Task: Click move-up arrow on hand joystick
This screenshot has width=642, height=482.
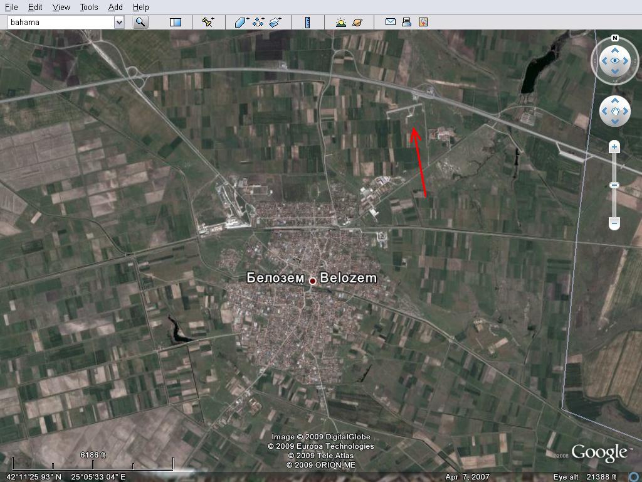Action: tap(615, 100)
